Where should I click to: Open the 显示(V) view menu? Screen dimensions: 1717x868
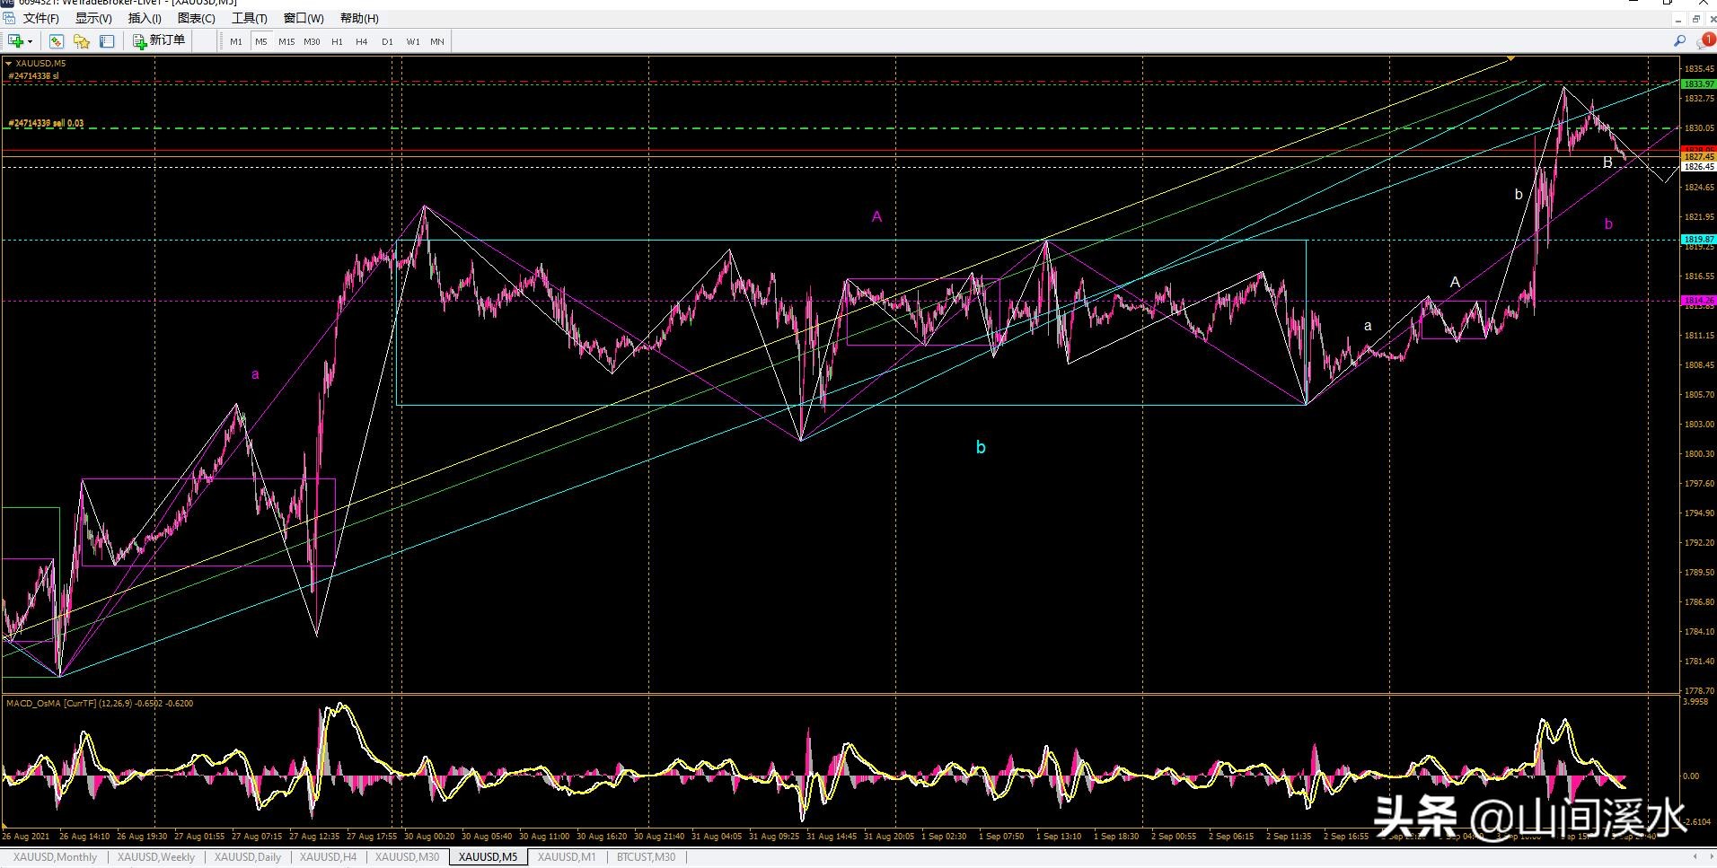click(93, 18)
